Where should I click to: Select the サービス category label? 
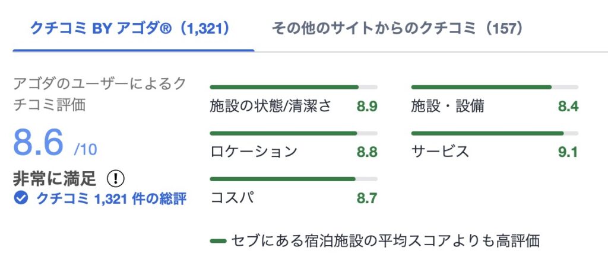(440, 152)
